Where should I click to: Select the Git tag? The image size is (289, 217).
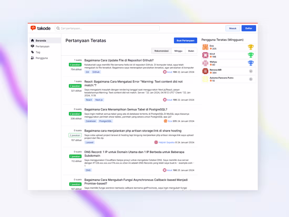[87, 72]
